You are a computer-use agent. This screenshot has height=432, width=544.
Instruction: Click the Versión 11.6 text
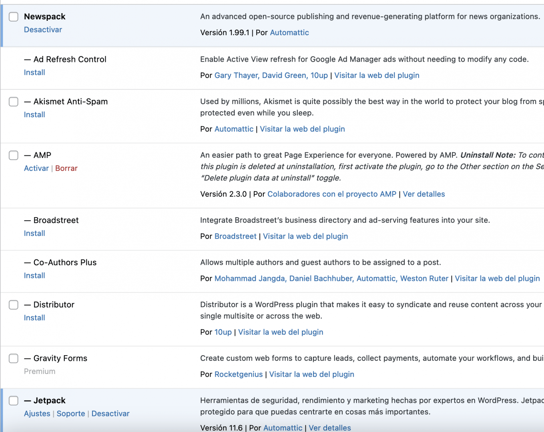click(x=221, y=428)
